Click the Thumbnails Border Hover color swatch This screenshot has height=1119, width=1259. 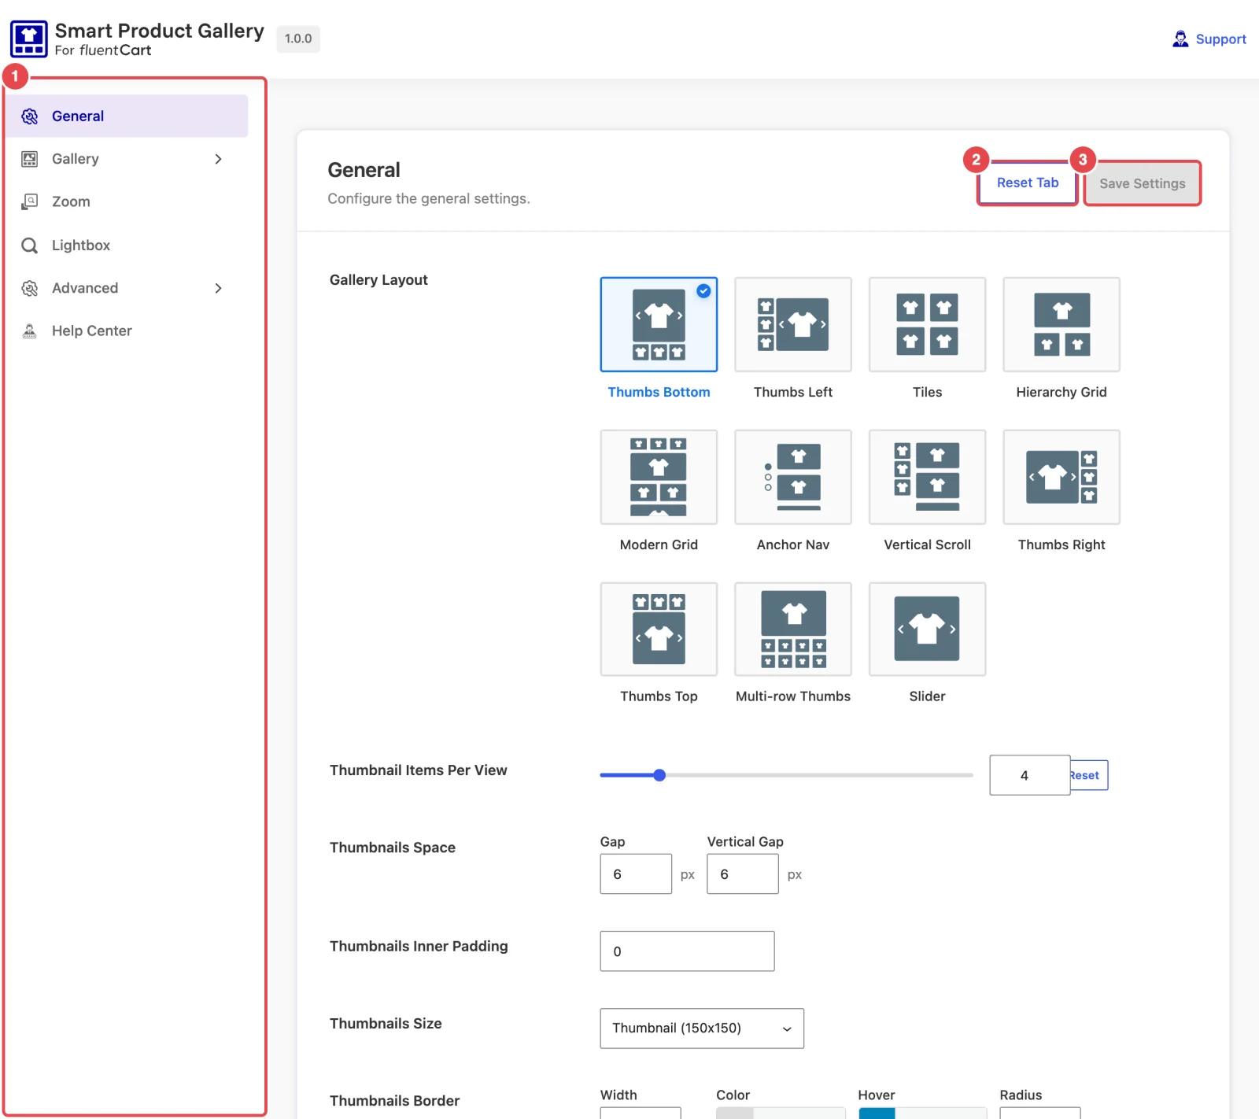coord(877,1113)
